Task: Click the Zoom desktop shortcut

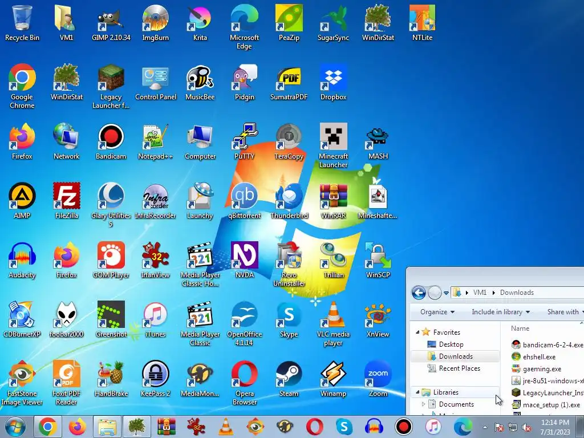Action: (x=378, y=379)
